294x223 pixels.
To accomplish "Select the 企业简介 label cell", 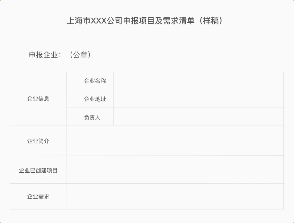I will coord(38,141).
